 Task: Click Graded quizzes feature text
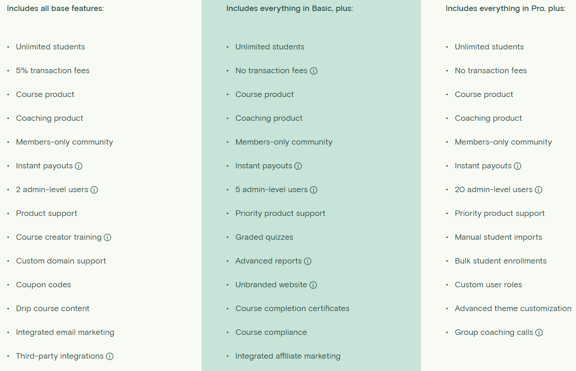[x=264, y=237]
